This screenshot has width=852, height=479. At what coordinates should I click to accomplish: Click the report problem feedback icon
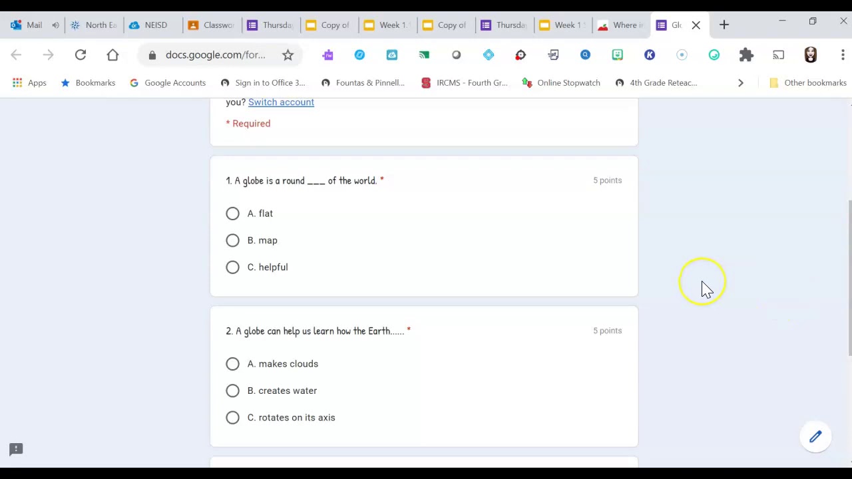pos(16,450)
